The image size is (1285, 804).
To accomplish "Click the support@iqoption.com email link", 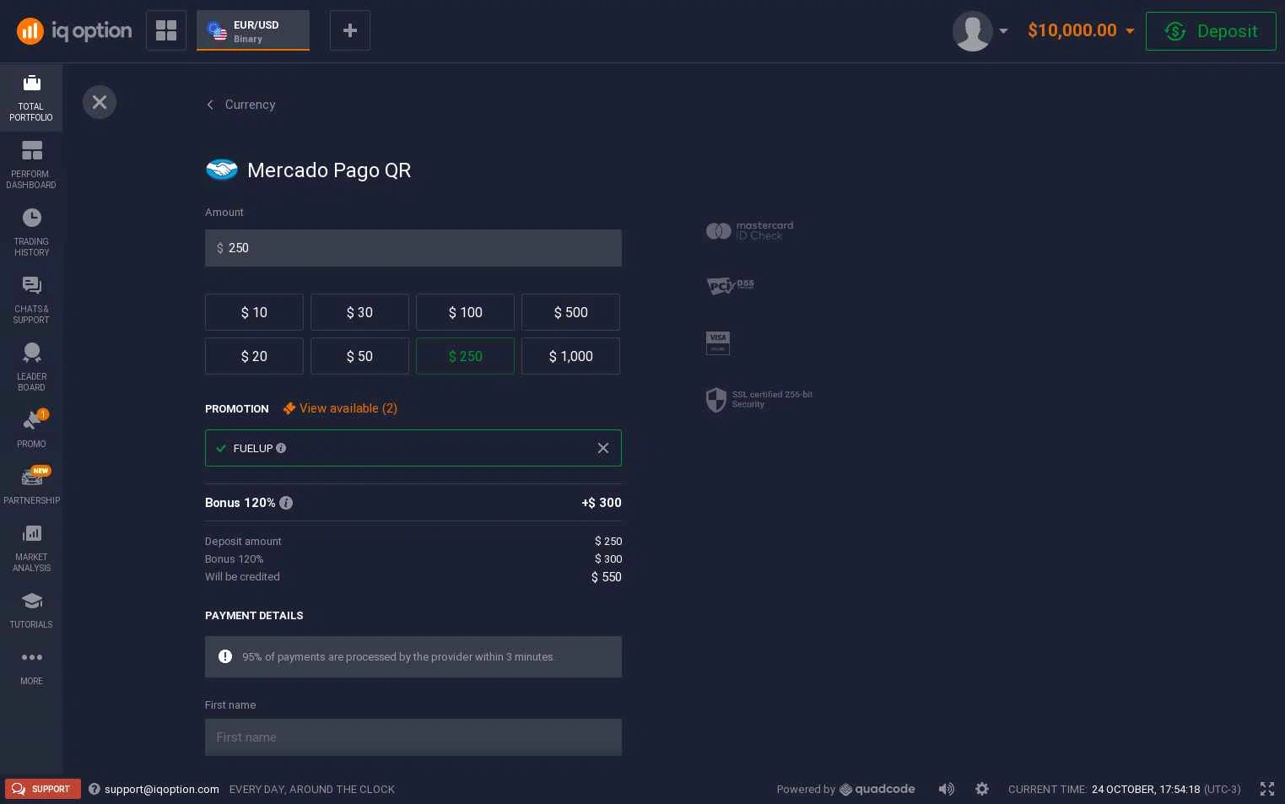I will coord(162,790).
